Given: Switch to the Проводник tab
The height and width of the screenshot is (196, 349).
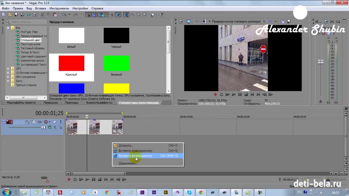Looking at the screenshot, I should (x=51, y=103).
